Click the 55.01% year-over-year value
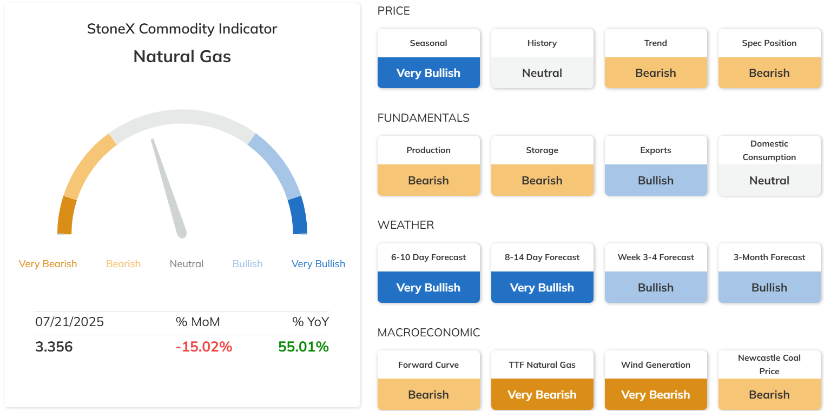This screenshot has width=824, height=411. click(304, 347)
